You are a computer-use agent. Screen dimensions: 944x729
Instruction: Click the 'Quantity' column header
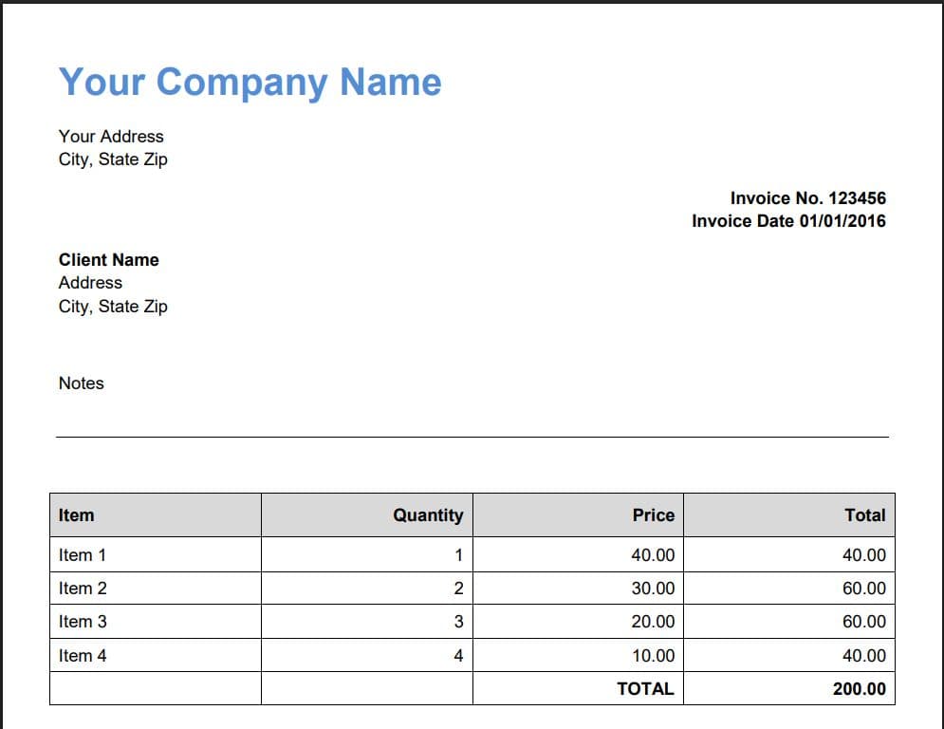[428, 515]
